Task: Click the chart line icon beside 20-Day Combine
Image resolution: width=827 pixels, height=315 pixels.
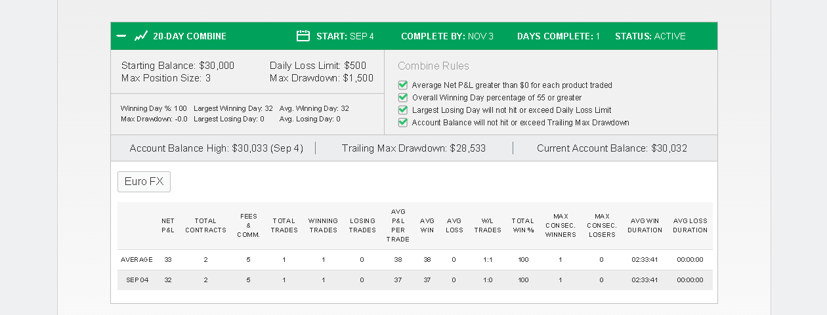Action: pos(141,36)
